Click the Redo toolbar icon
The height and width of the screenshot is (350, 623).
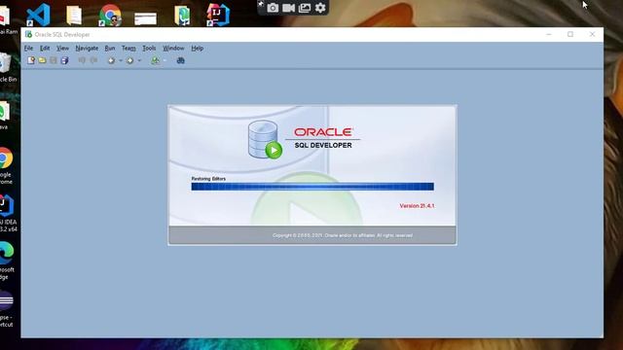click(x=93, y=60)
